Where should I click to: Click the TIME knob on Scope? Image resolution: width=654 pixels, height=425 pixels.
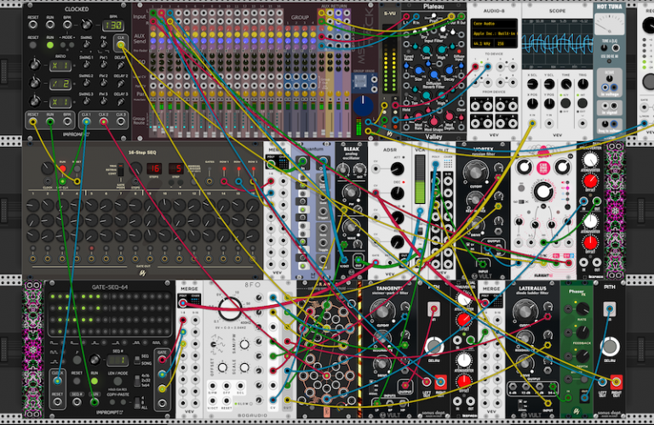pyautogui.click(x=566, y=84)
